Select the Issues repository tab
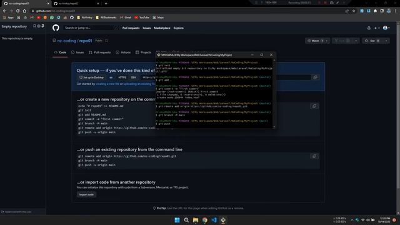The height and width of the screenshot is (225, 400). coord(77,52)
